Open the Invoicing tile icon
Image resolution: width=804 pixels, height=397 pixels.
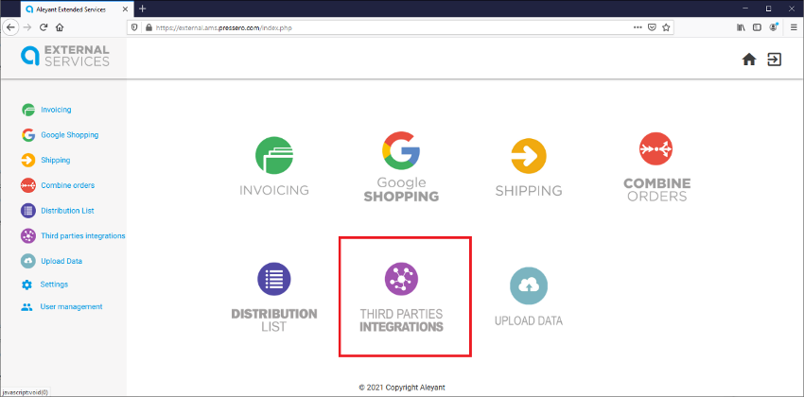[274, 155]
